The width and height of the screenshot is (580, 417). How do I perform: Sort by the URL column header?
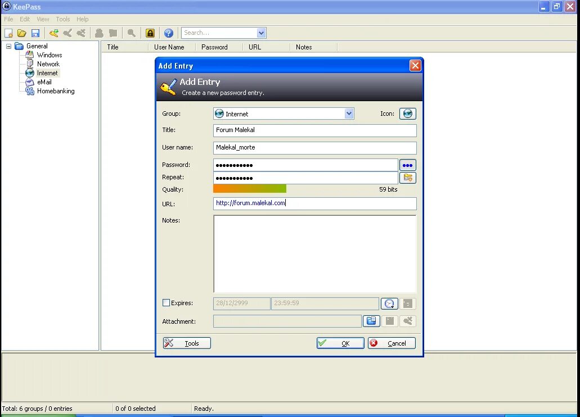tap(266, 47)
